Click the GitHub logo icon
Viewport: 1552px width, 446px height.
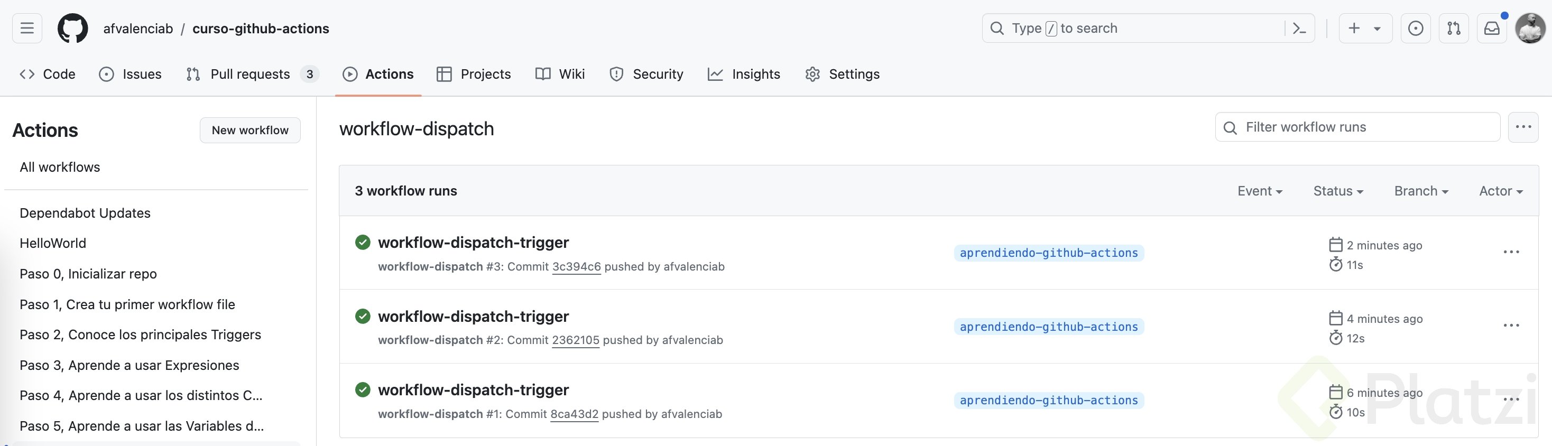coord(72,29)
